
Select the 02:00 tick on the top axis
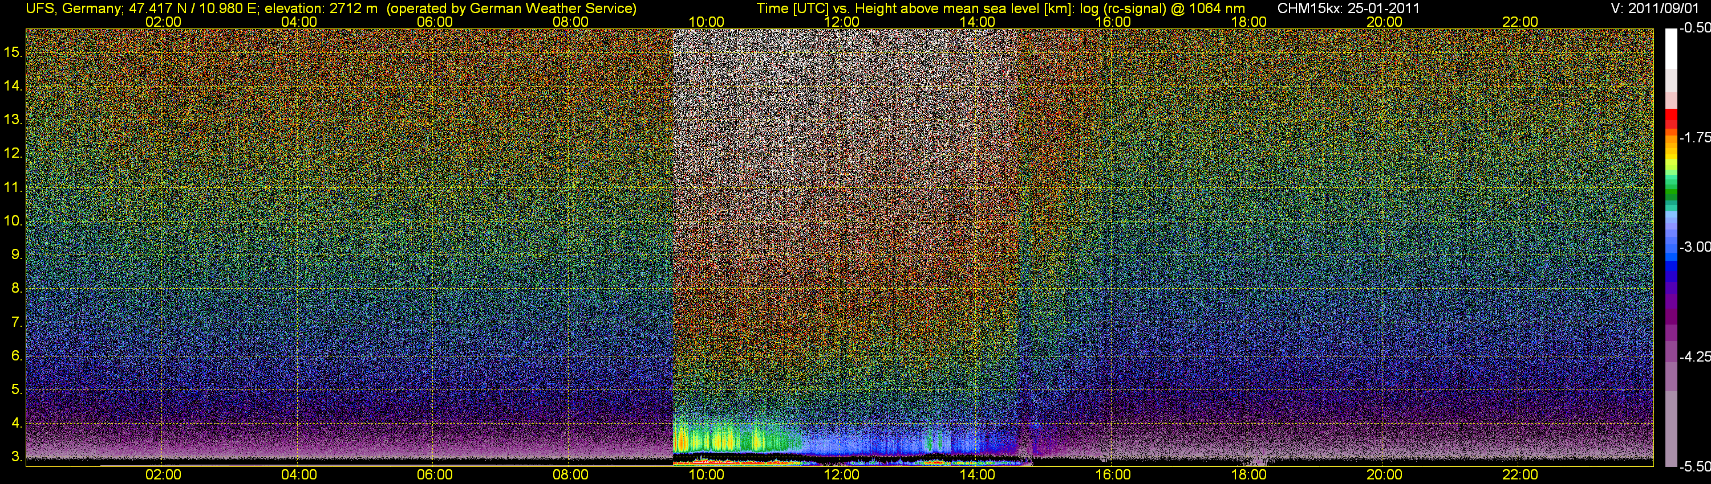coord(163,22)
